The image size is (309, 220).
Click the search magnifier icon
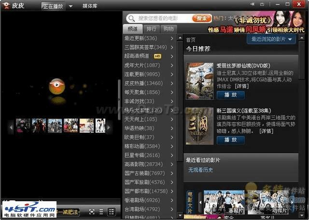pos(131,18)
